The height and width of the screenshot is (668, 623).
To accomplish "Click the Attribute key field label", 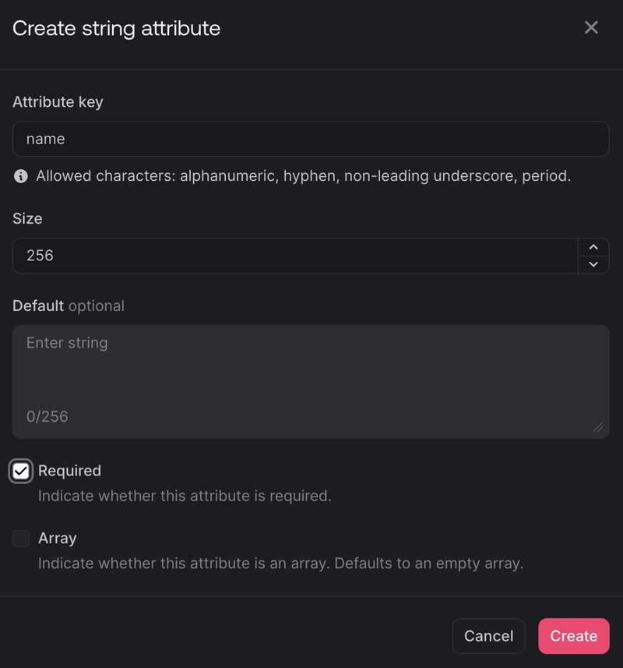I will pos(58,102).
